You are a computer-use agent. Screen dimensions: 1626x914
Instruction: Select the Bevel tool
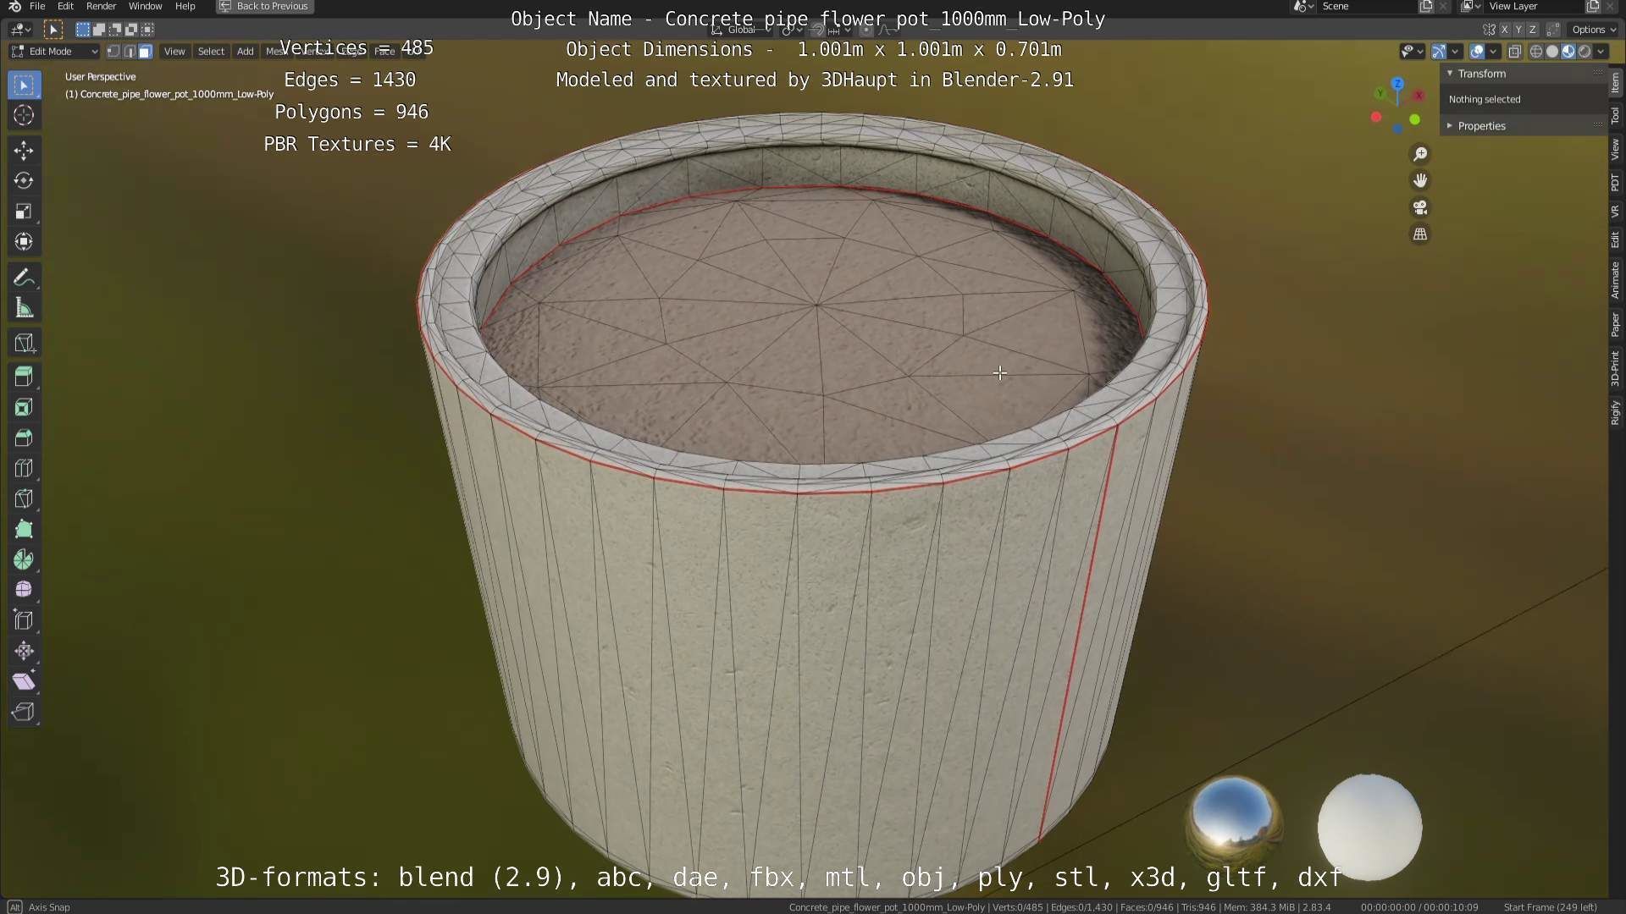(x=24, y=438)
